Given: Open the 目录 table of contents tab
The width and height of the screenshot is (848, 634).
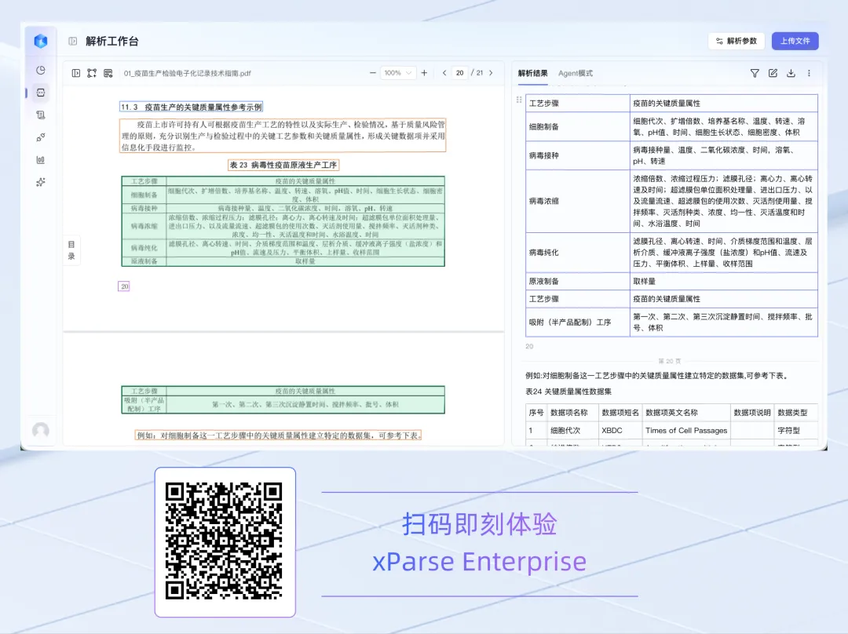Looking at the screenshot, I should tap(71, 250).
